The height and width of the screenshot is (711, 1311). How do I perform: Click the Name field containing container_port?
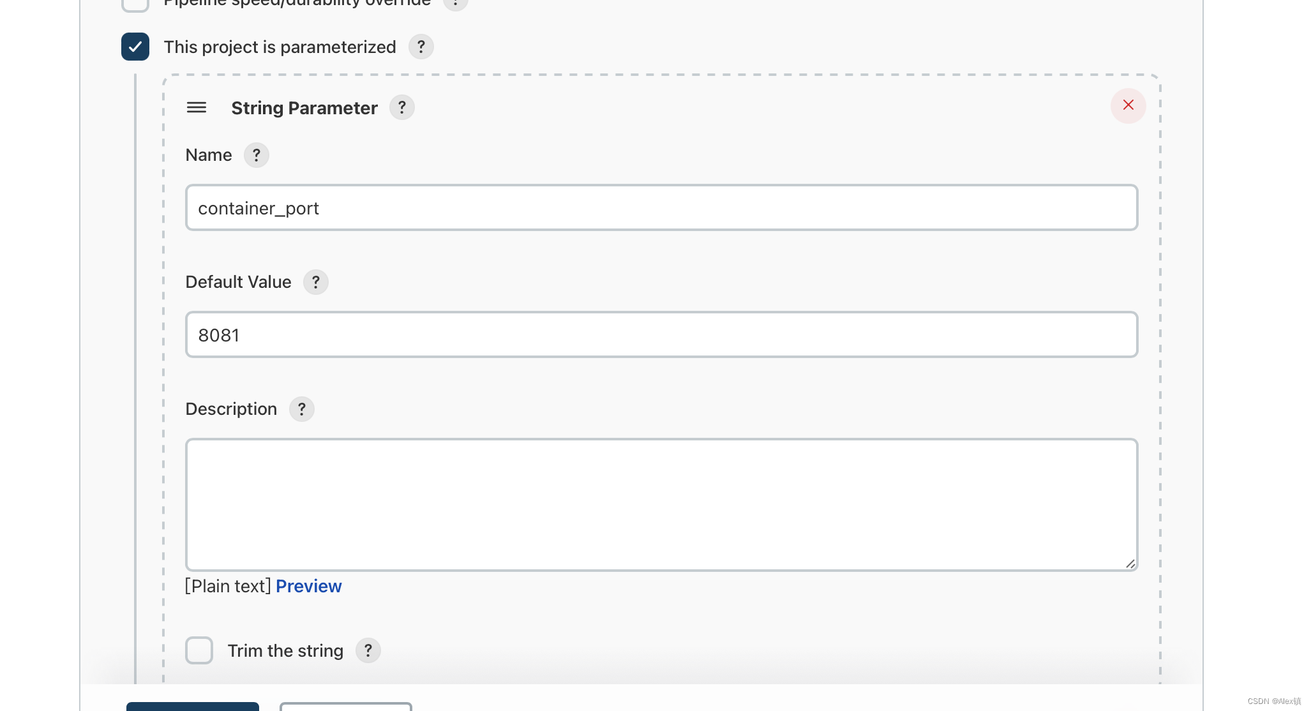point(661,207)
